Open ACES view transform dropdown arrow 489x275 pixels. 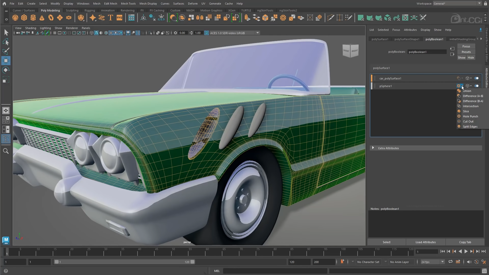click(x=257, y=33)
